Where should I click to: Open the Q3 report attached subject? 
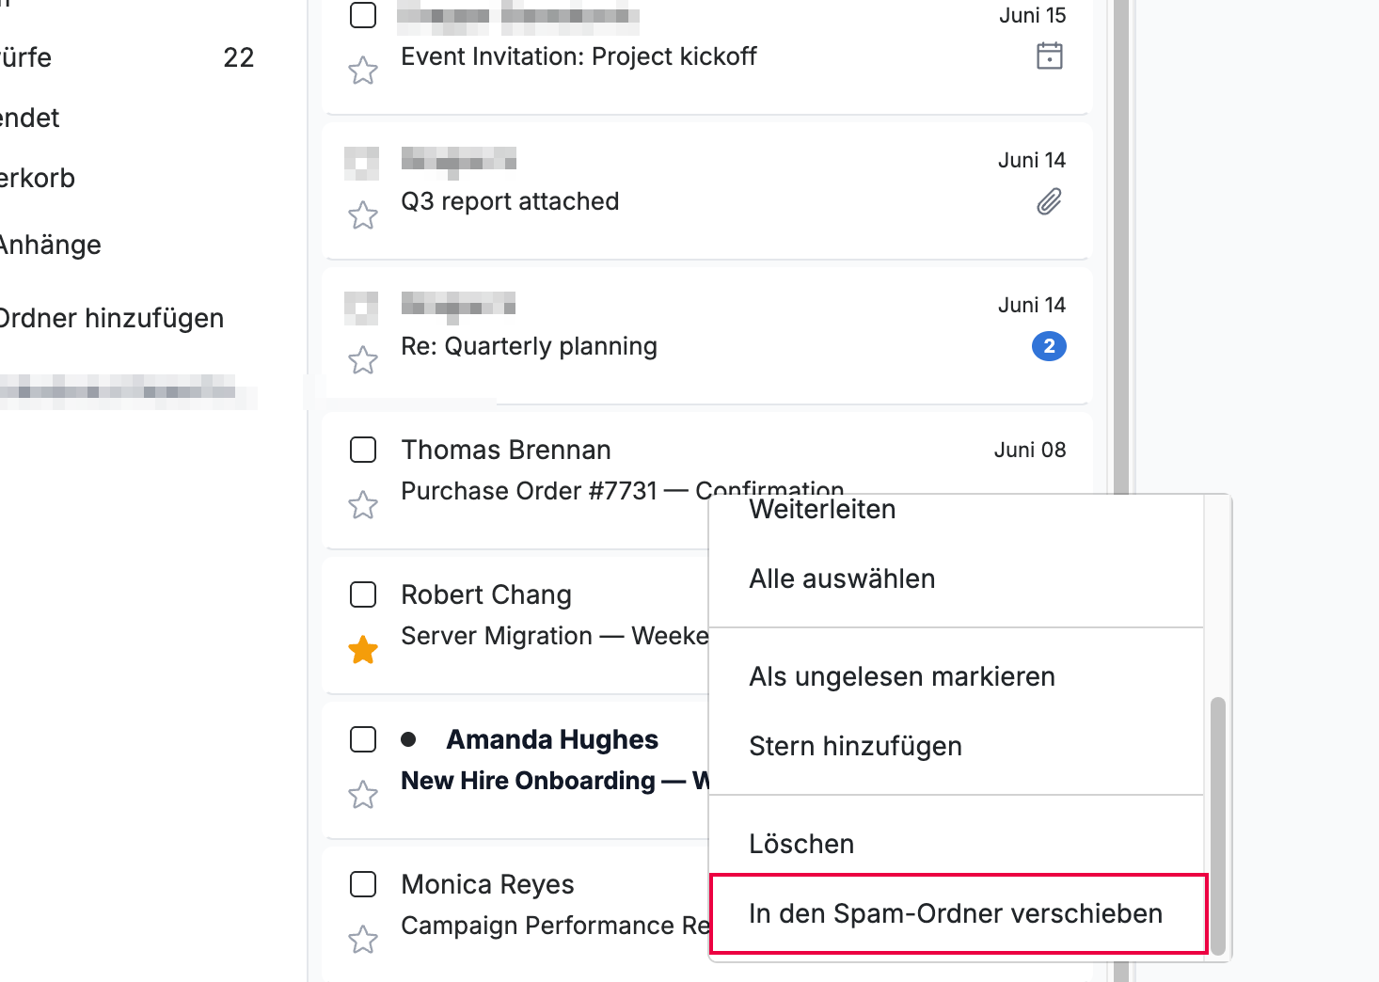(510, 201)
